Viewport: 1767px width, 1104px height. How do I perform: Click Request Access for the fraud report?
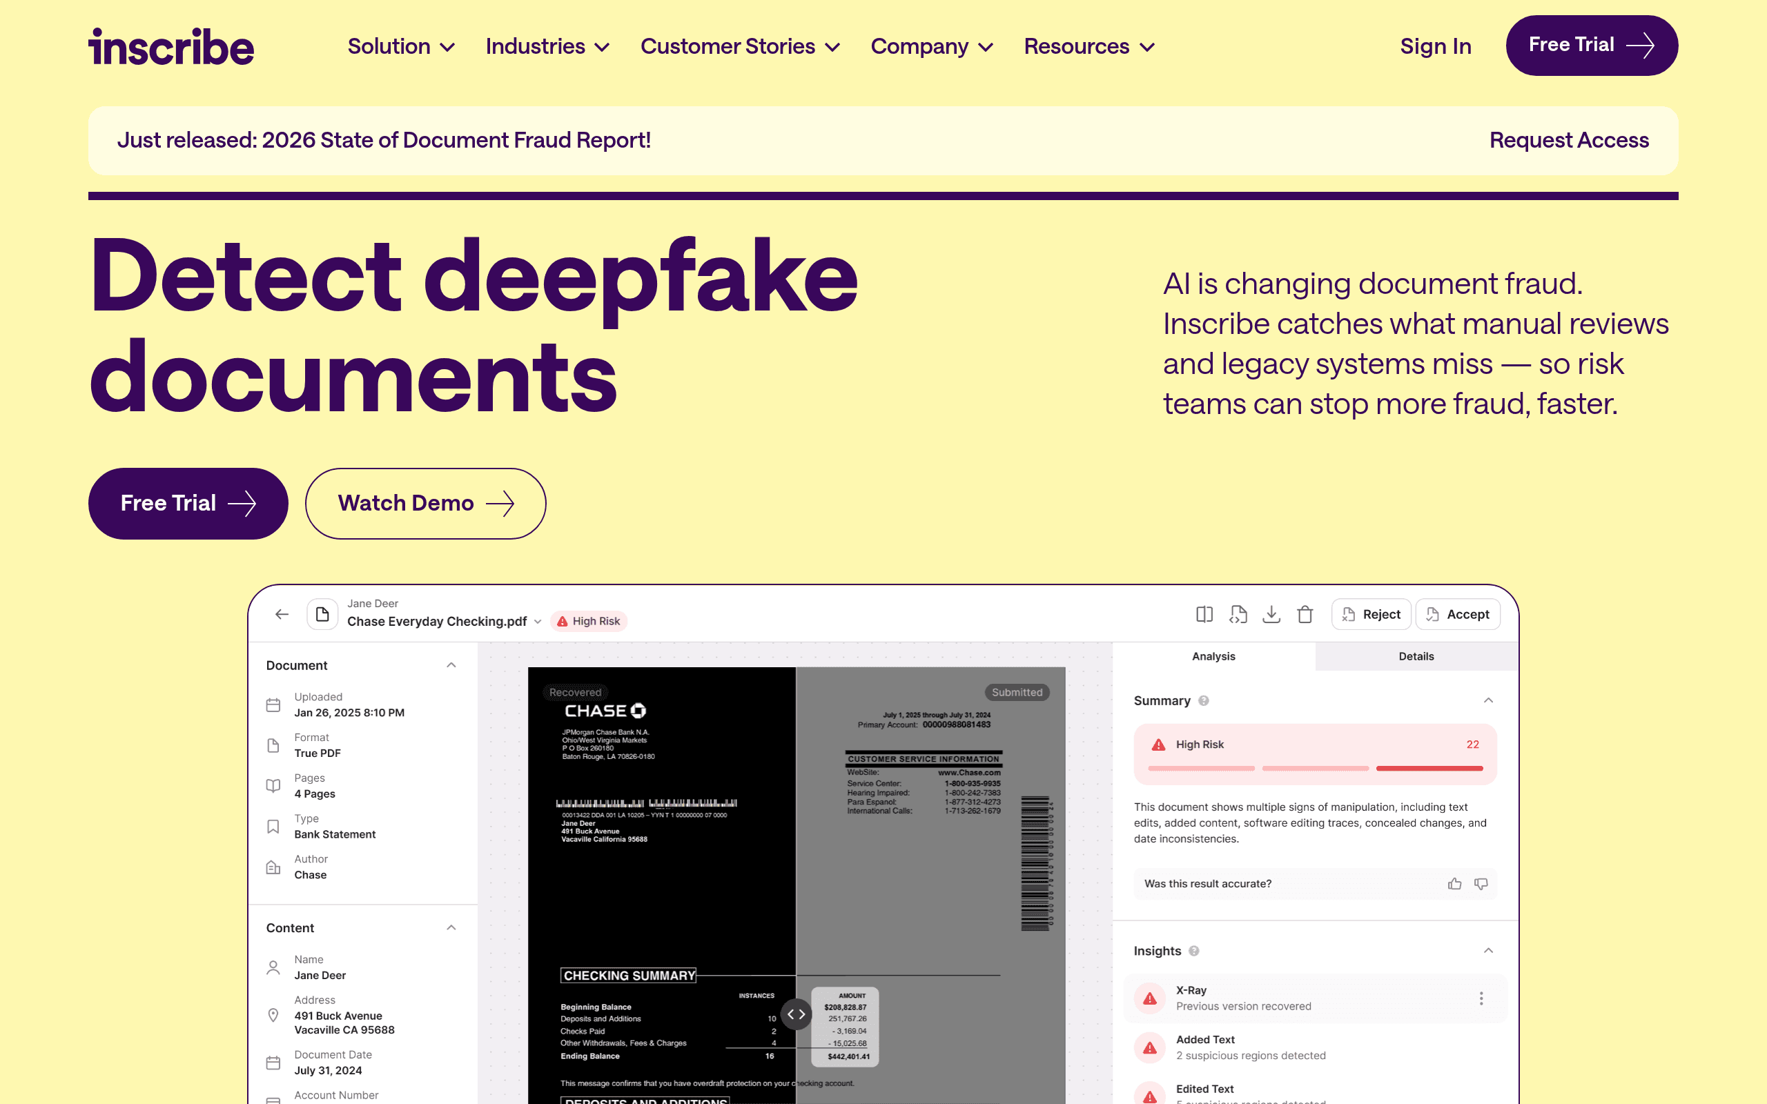[1569, 140]
